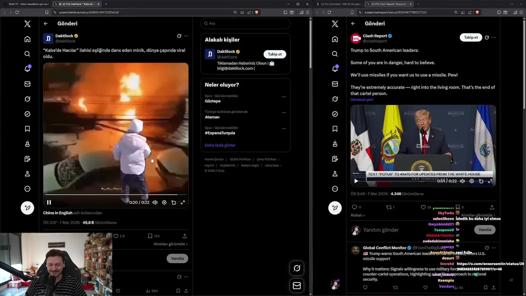Image resolution: width=526 pixels, height=296 pixels.
Task: Open #EspanaTurquia trend options menu
Action: click(284, 128)
